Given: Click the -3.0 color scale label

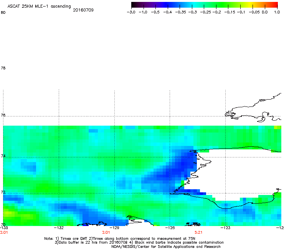Looking at the screenshot, I should pyautogui.click(x=131, y=12).
